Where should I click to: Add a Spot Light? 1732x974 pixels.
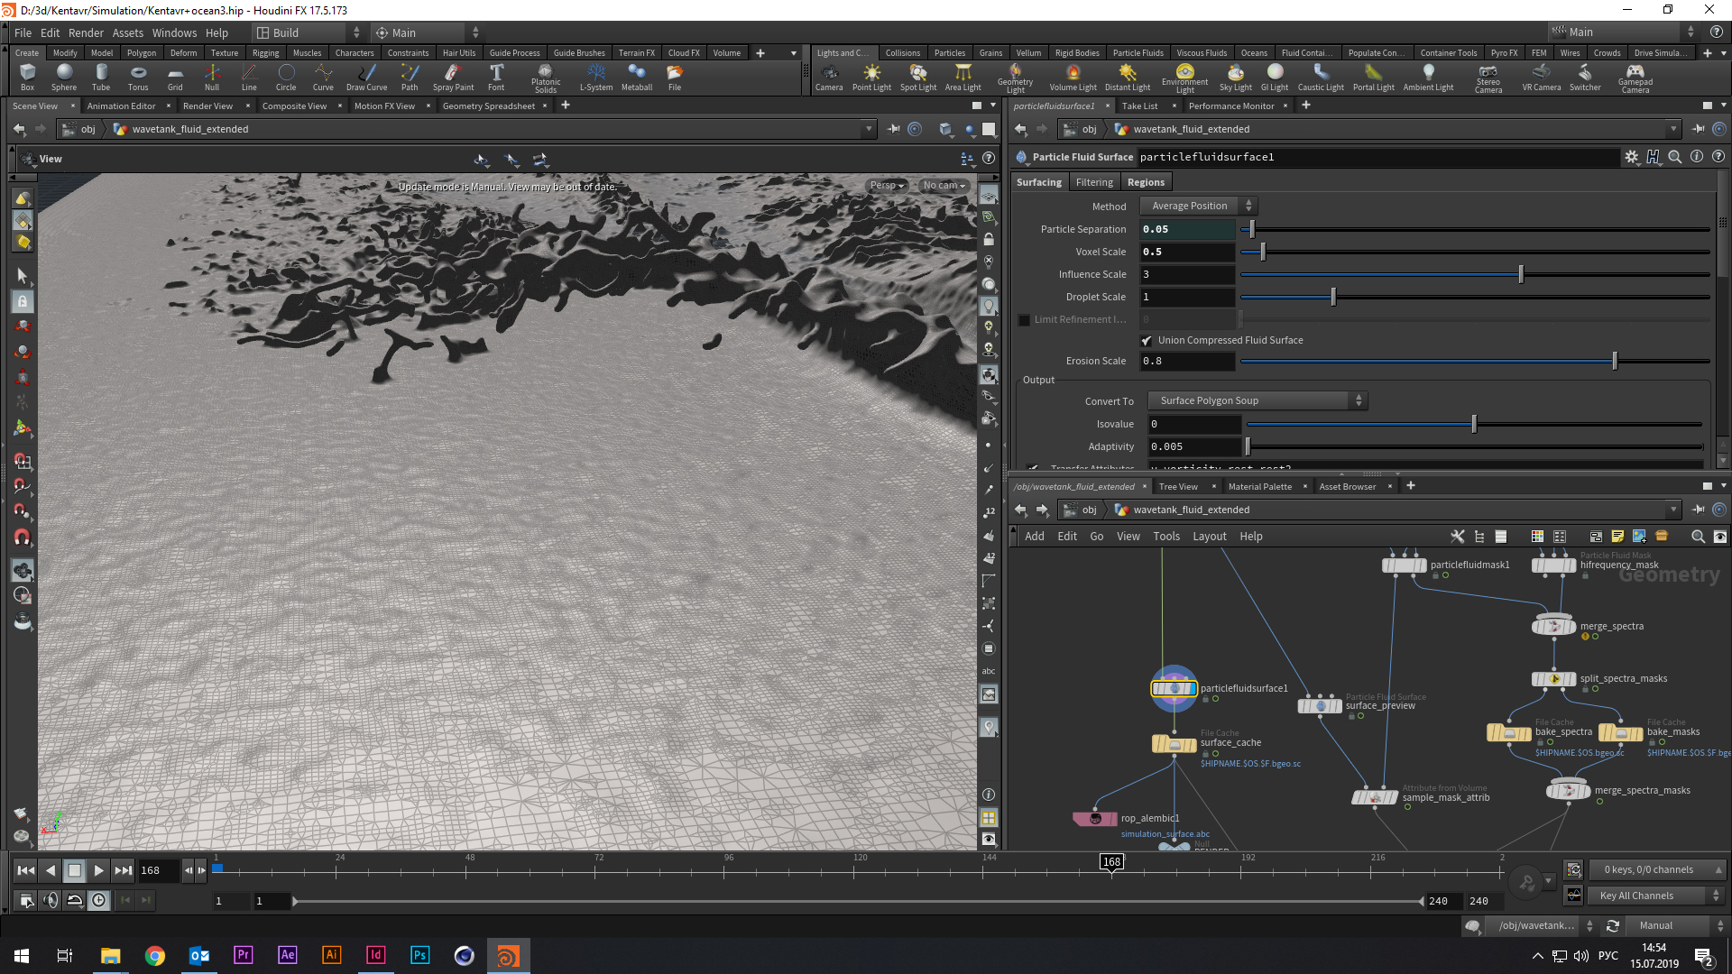click(x=918, y=78)
